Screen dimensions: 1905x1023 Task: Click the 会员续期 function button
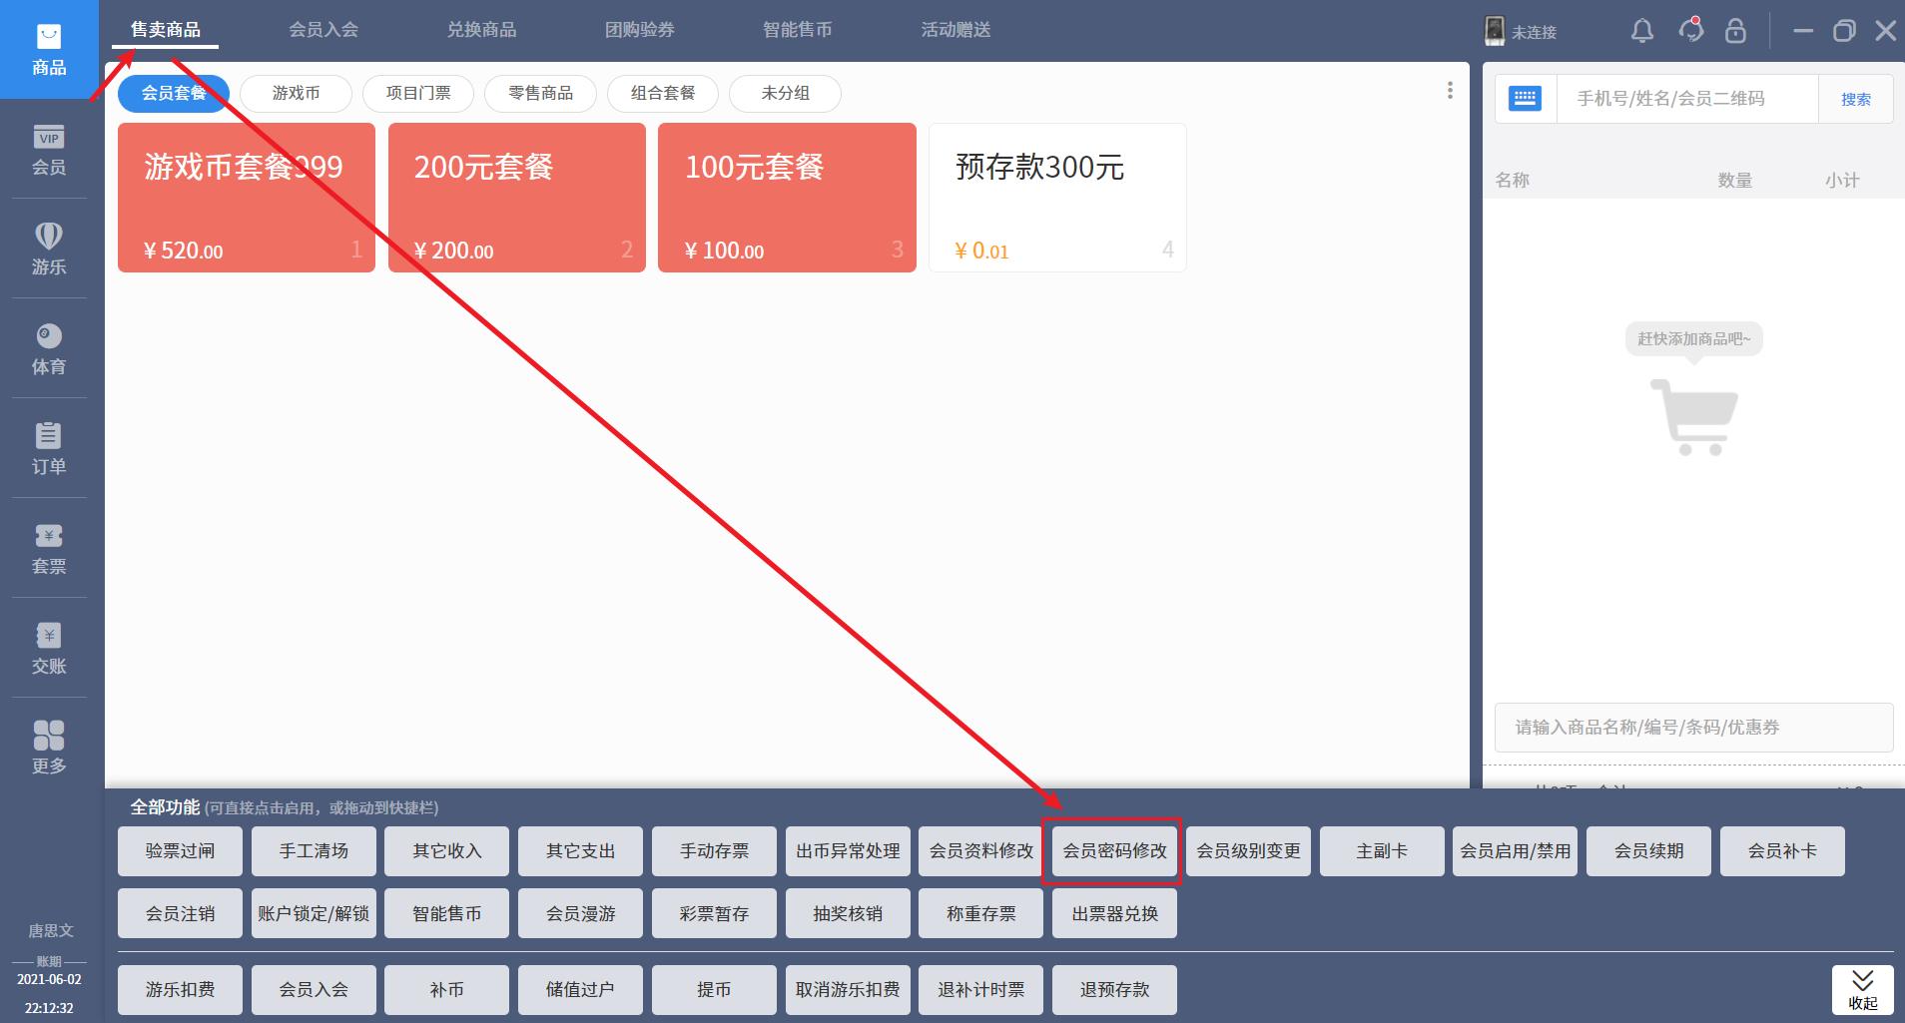1648,851
